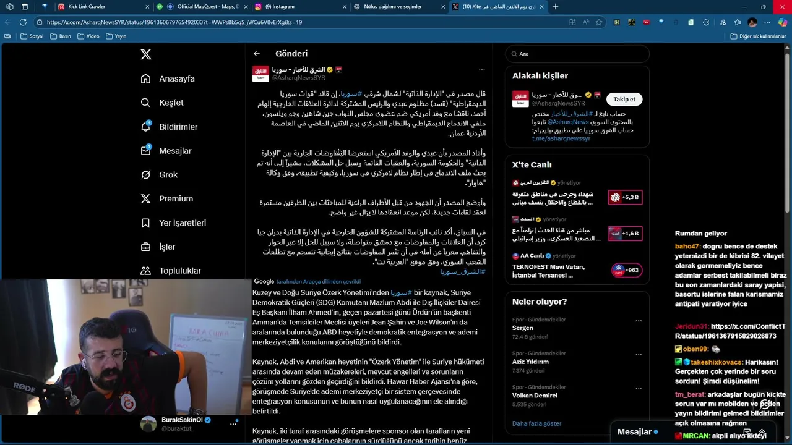Open Bildirimler notifications bell
This screenshot has width=792, height=445.
coord(169,127)
